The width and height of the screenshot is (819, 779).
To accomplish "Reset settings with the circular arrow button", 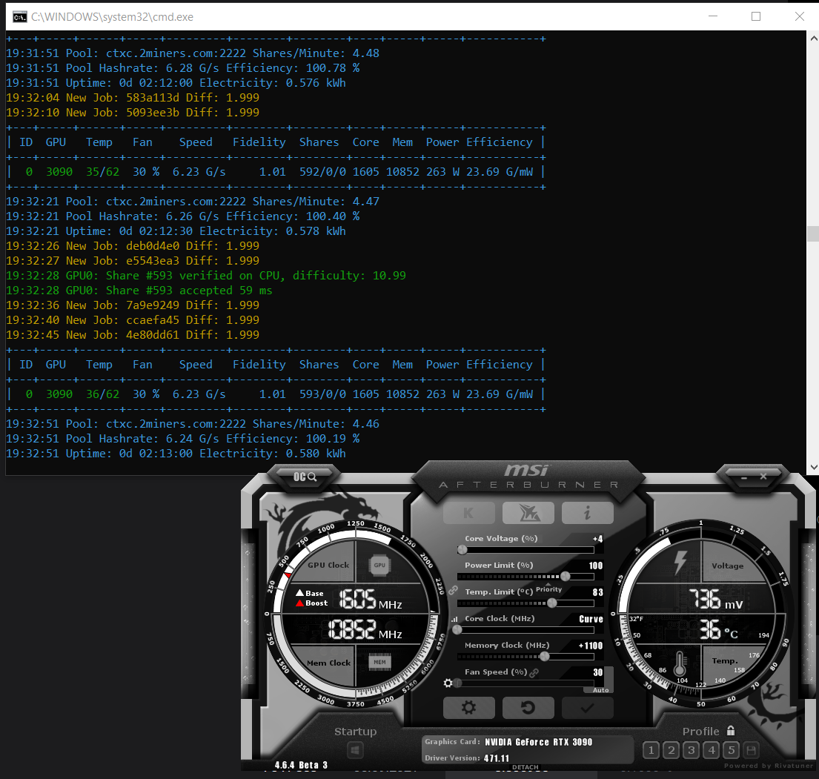I will point(528,708).
